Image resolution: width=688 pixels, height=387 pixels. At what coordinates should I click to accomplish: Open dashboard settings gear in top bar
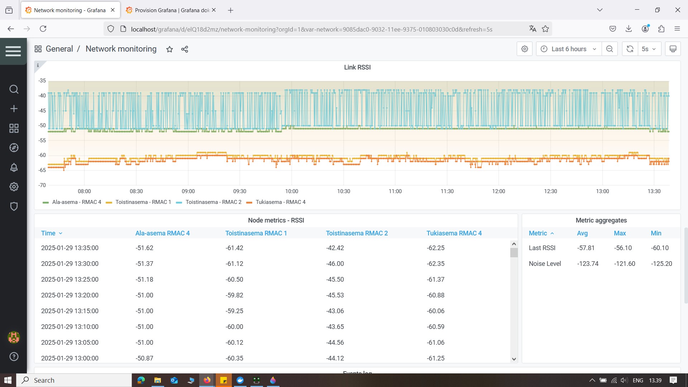(525, 49)
